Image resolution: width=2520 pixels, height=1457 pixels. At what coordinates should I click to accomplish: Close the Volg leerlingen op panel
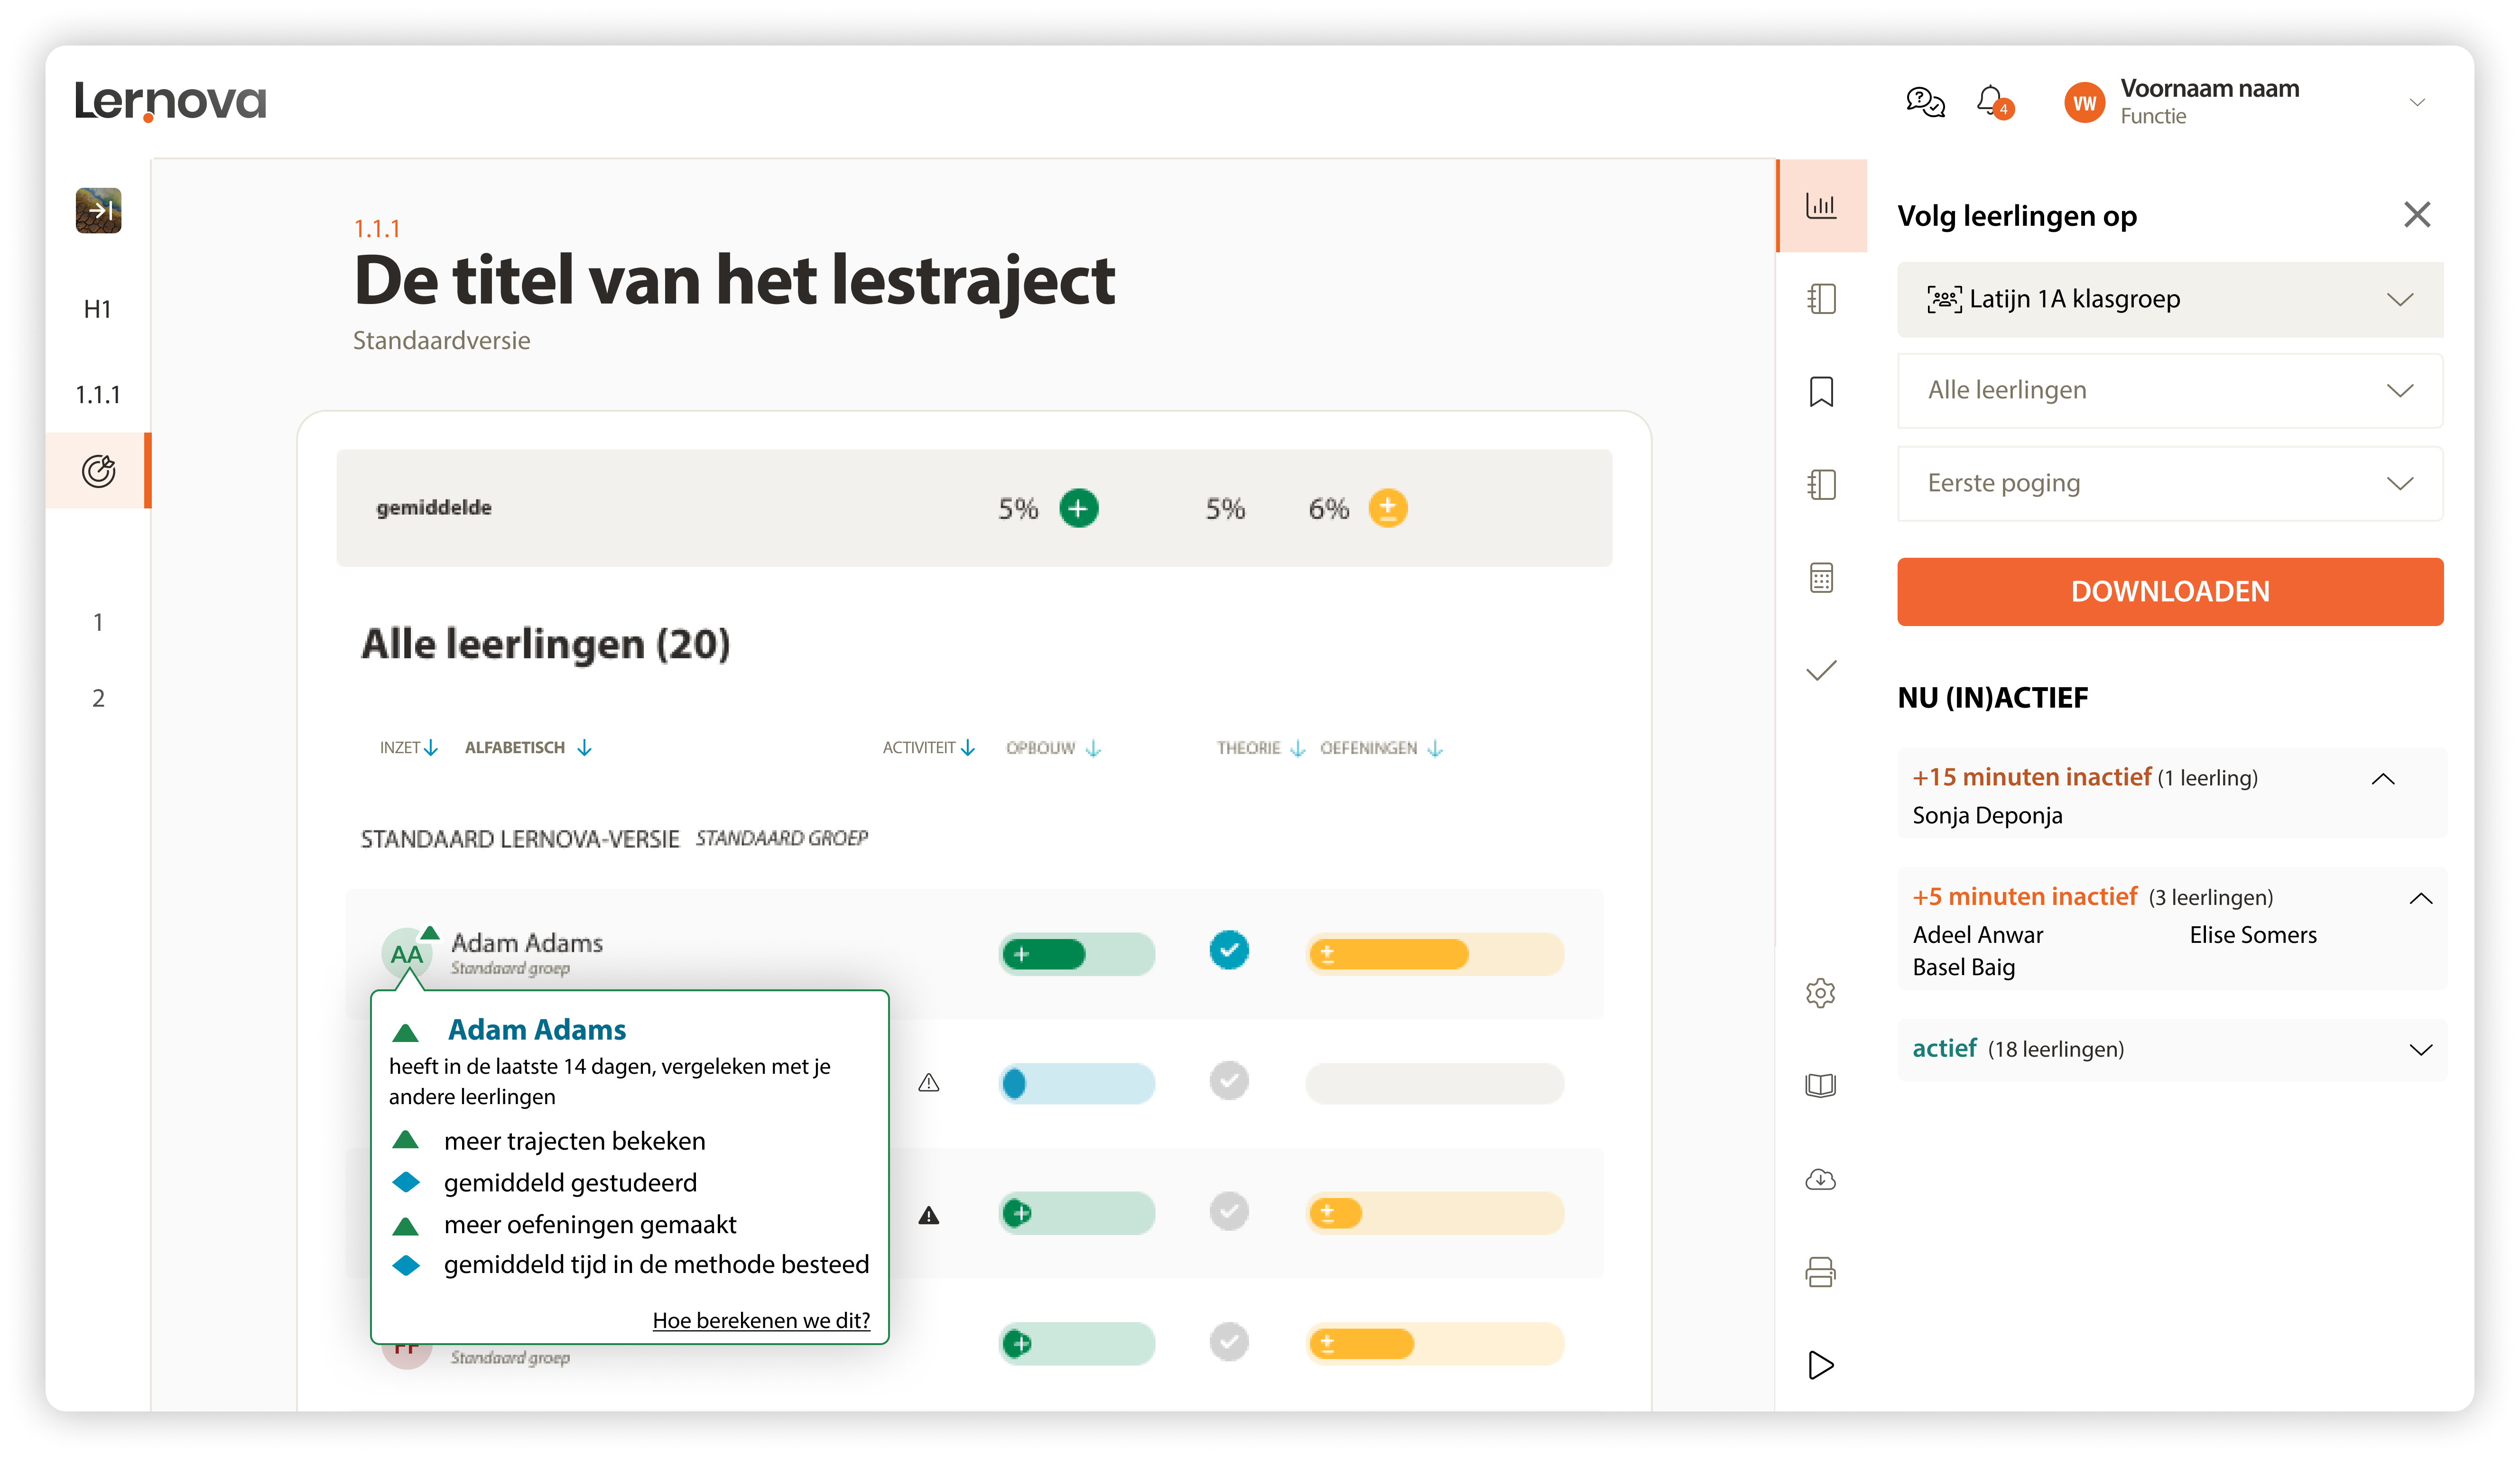coord(2417,214)
